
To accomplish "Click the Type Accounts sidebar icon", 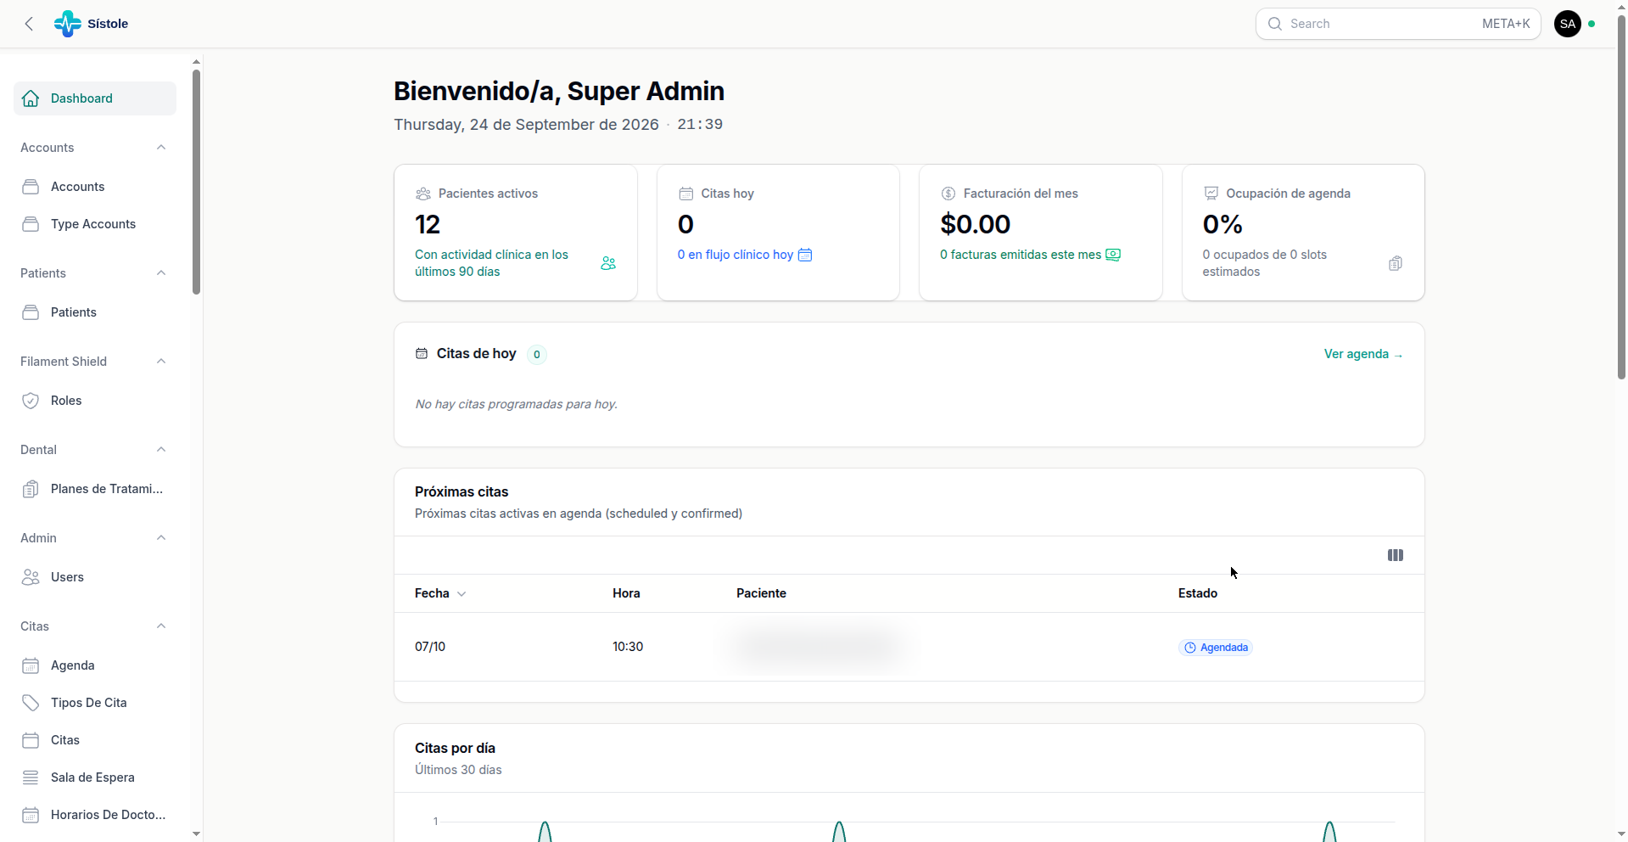I will [31, 224].
